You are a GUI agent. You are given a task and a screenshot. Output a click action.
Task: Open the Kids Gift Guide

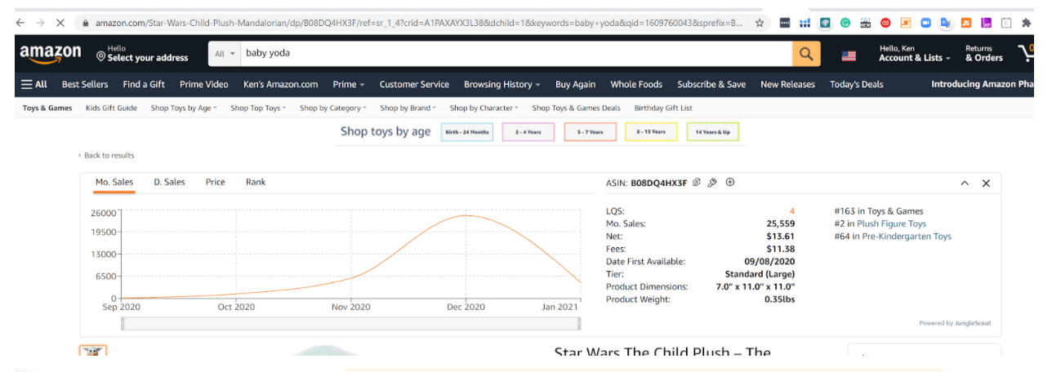coord(111,108)
